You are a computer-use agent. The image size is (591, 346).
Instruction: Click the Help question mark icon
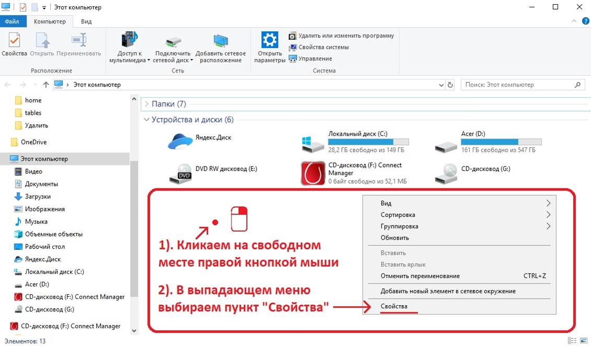pyautogui.click(x=585, y=21)
